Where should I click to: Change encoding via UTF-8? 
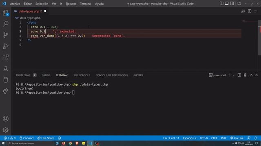click(x=204, y=138)
